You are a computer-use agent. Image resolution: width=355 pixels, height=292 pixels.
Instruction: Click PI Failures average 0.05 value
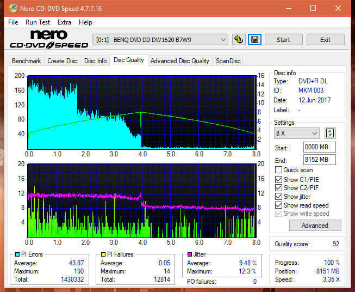pyautogui.click(x=164, y=263)
